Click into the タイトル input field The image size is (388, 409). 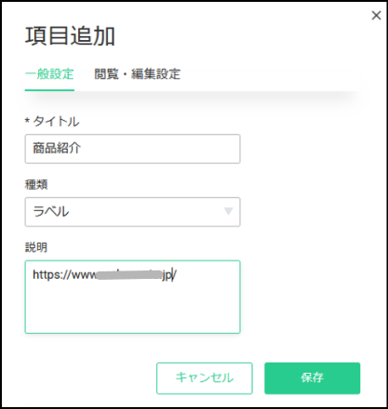click(x=132, y=149)
